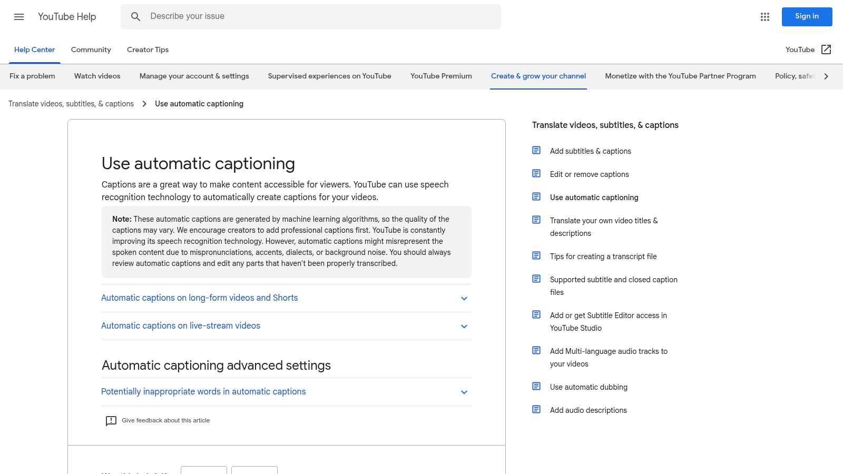Expand Potentially inappropriate words in automatic captions
Image resolution: width=843 pixels, height=474 pixels.
coord(203,391)
